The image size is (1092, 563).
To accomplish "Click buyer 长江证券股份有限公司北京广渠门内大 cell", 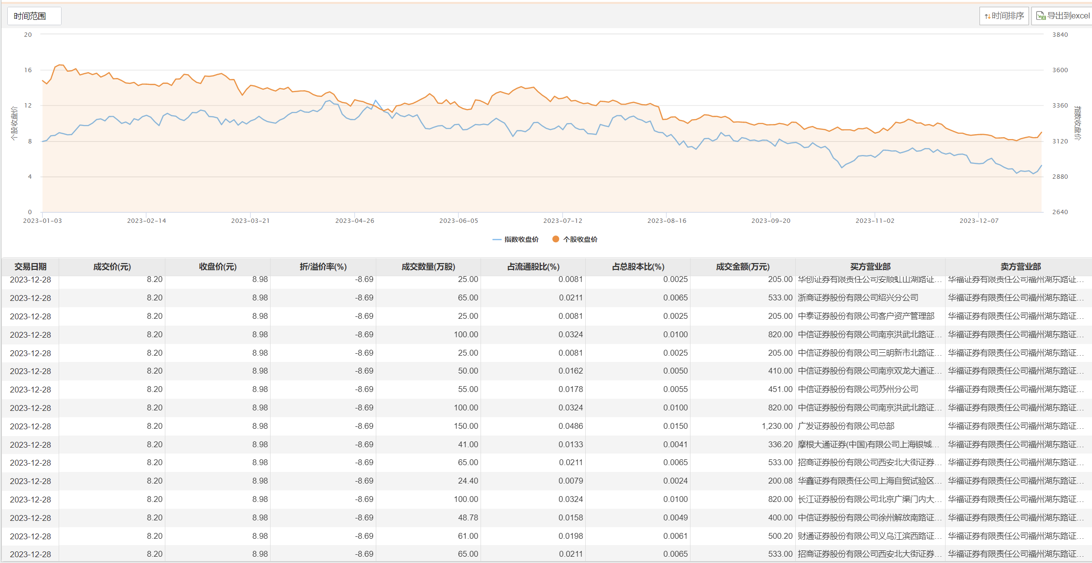I will [x=870, y=500].
